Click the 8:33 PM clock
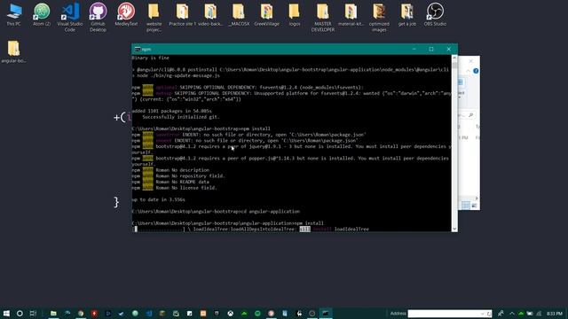 [x=554, y=313]
